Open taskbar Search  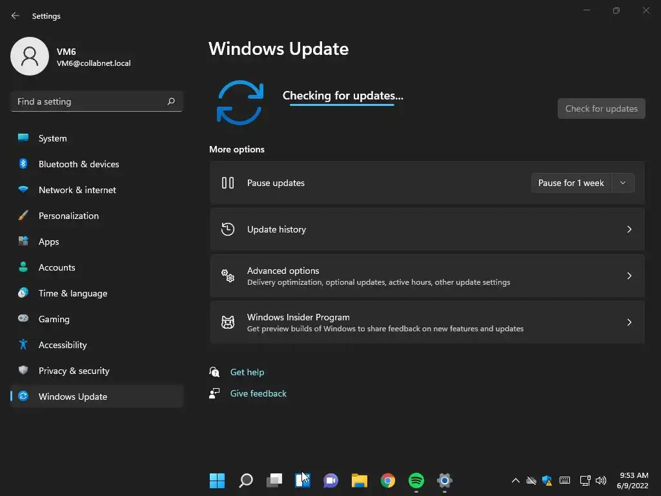point(246,480)
